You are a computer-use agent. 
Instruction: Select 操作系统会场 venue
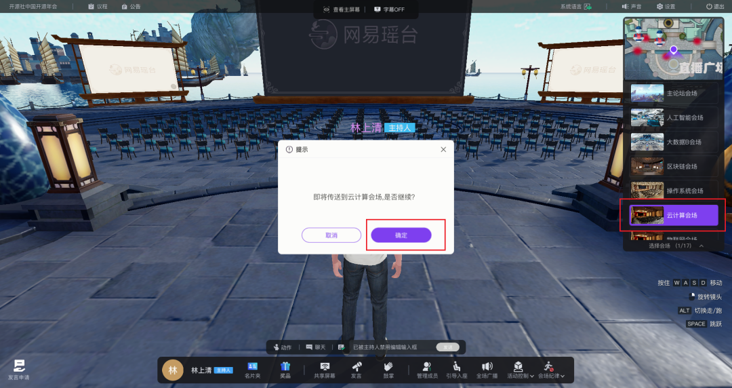tap(674, 190)
